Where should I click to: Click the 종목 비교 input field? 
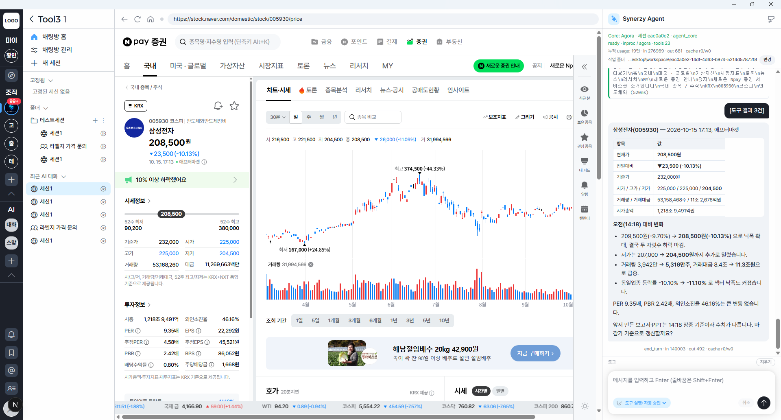[x=373, y=117]
